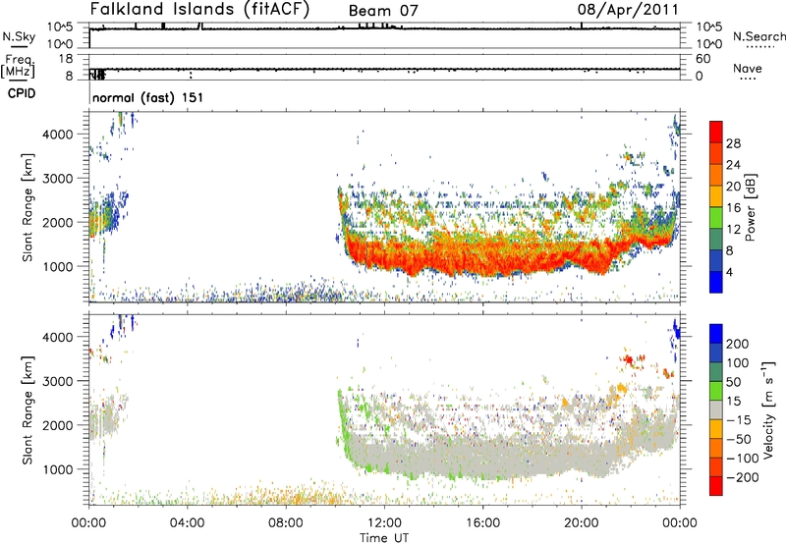
Task: Click the 'Freq. [MHz]' axis label
Action: [19, 66]
